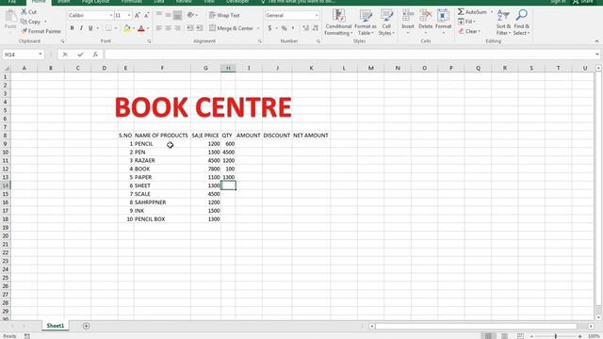The width and height of the screenshot is (603, 339).
Task: Click in the formula bar input
Action: (349, 55)
